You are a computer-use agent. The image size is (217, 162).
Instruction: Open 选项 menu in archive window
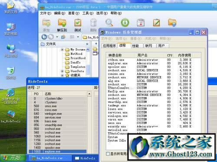click(102, 13)
